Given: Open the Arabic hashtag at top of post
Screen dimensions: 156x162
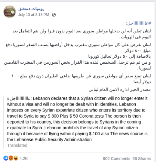Looking at the screenshot, I should 139,23.
